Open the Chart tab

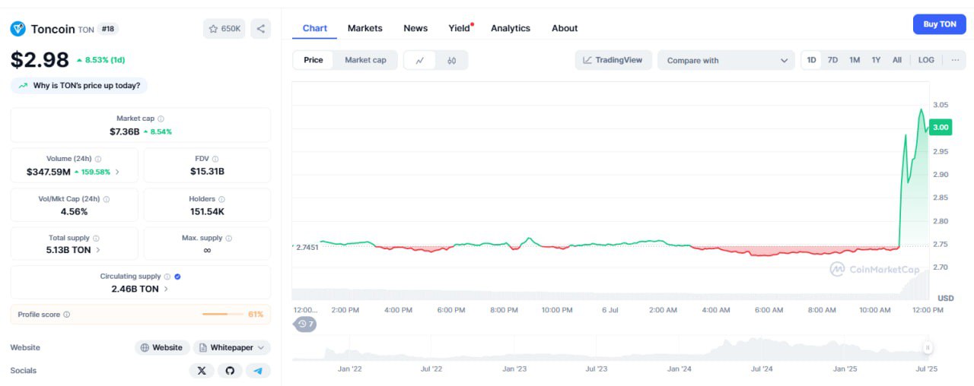[315, 28]
